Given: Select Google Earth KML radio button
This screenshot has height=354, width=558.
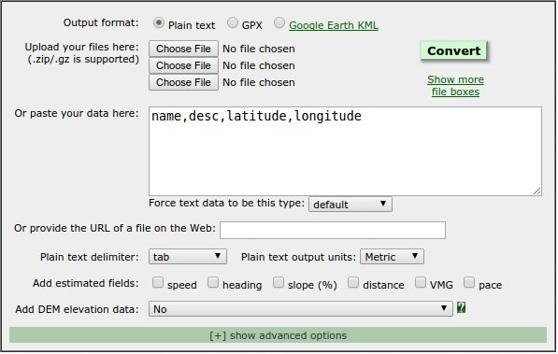Looking at the screenshot, I should [x=279, y=23].
